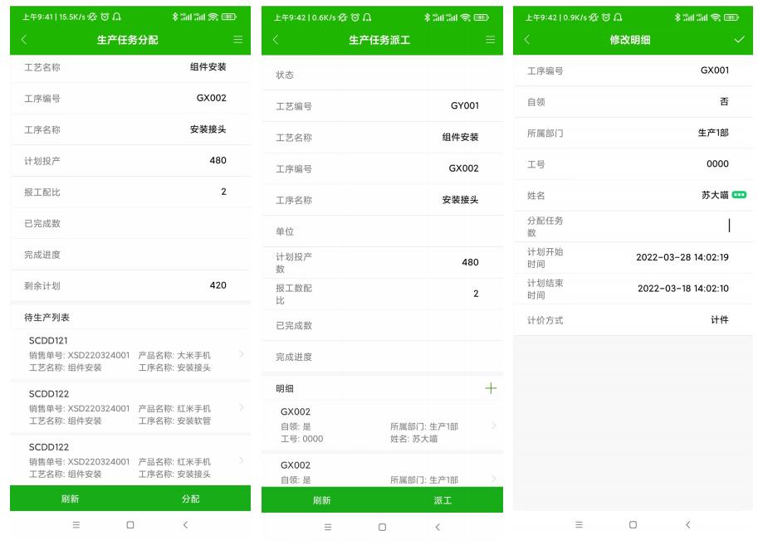Focus the 分配任务数 input field
The image size is (763, 545).
click(633, 226)
